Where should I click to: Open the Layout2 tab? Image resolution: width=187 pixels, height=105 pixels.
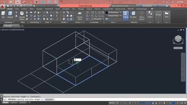(x=23, y=102)
